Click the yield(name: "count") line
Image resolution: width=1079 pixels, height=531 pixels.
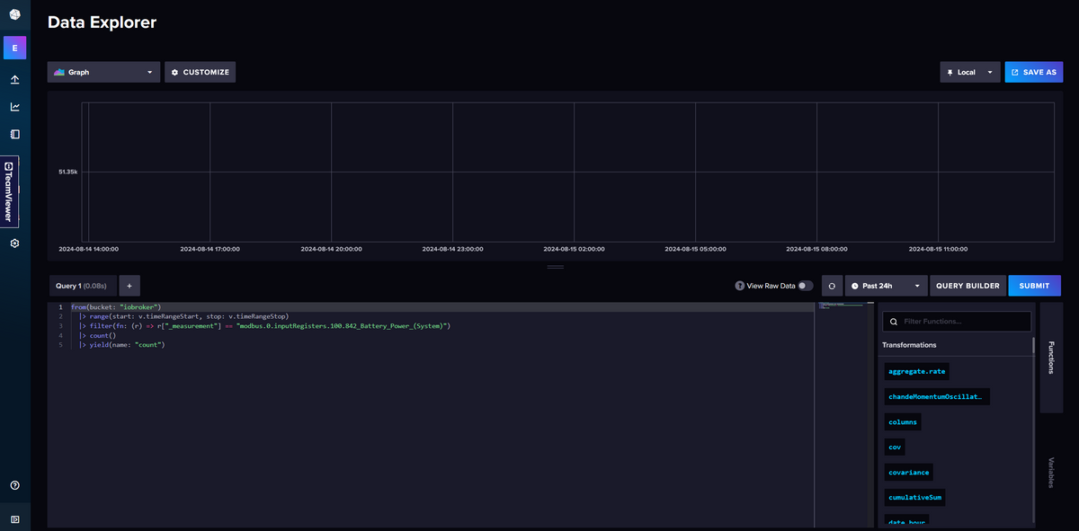[x=121, y=345]
